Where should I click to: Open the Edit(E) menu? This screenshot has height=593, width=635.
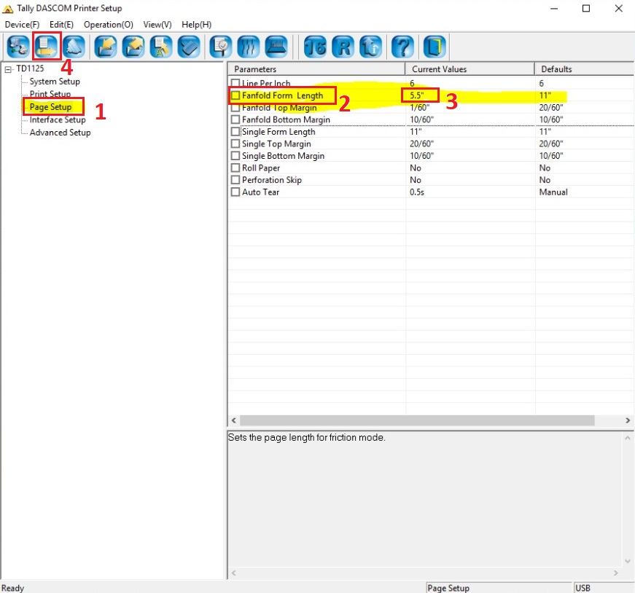click(61, 25)
